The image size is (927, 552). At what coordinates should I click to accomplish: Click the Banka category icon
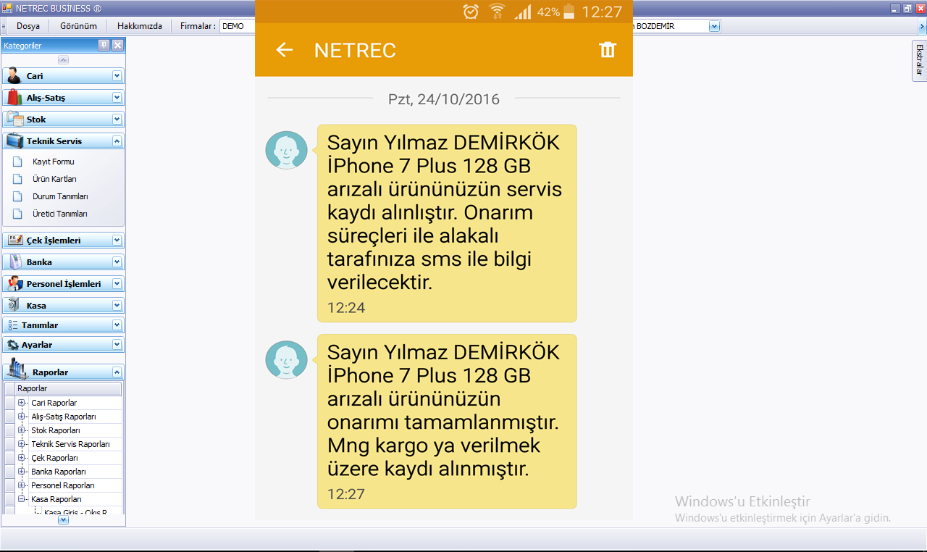[15, 262]
